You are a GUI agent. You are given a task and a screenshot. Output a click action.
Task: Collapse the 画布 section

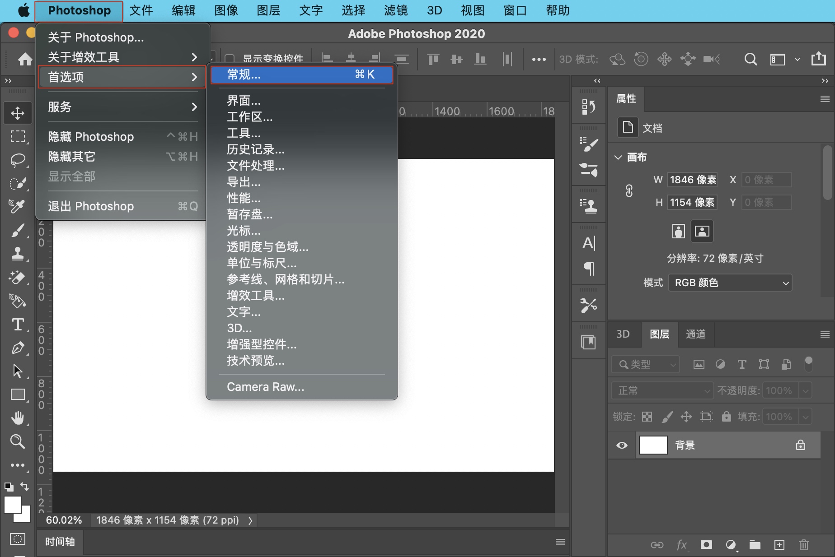pyautogui.click(x=618, y=157)
